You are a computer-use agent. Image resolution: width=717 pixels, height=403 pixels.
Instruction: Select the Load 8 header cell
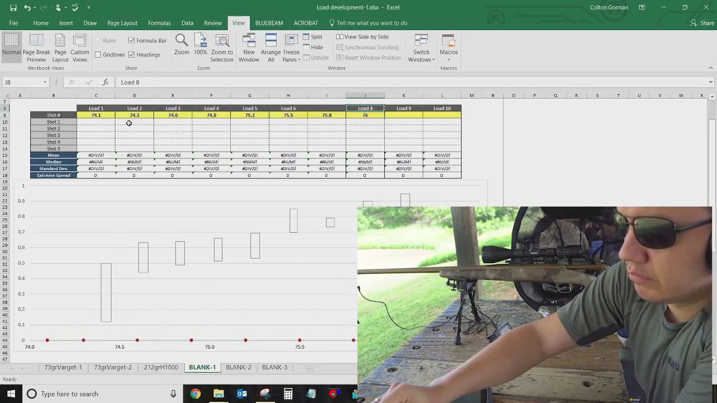click(x=365, y=108)
